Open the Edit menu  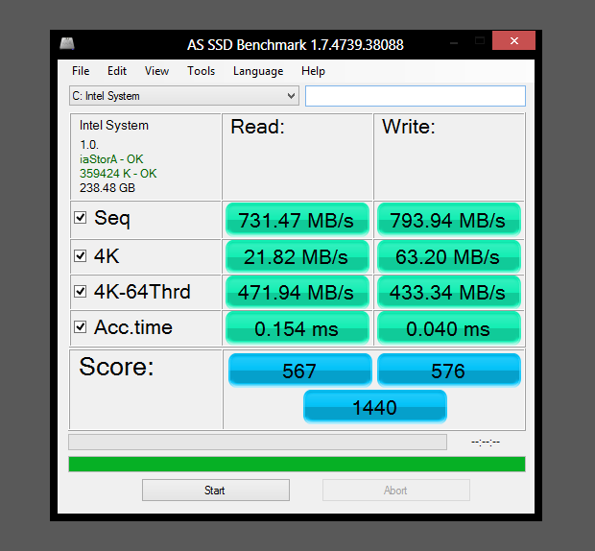[x=117, y=71]
